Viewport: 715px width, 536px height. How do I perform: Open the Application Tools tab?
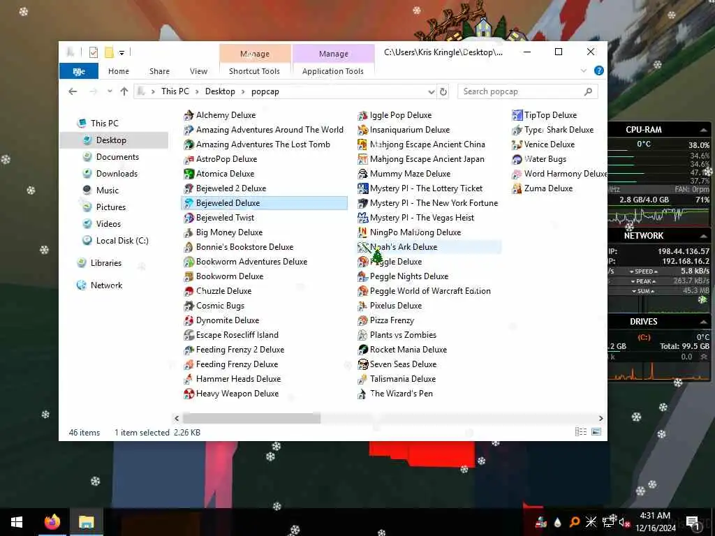tap(333, 71)
